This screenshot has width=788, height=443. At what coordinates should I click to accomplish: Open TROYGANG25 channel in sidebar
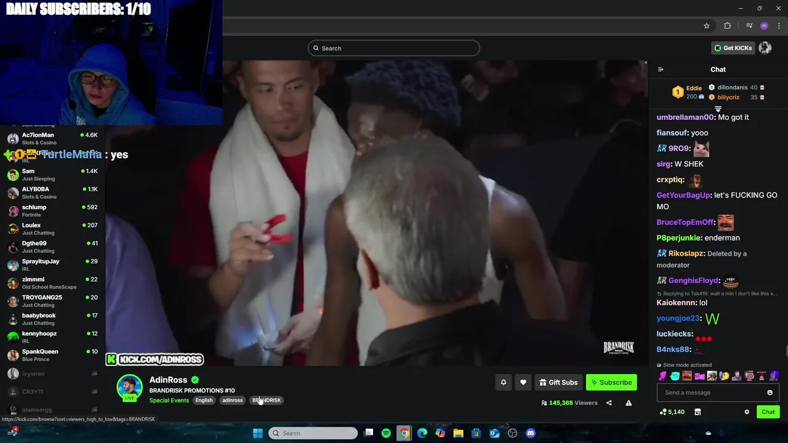tap(53, 301)
